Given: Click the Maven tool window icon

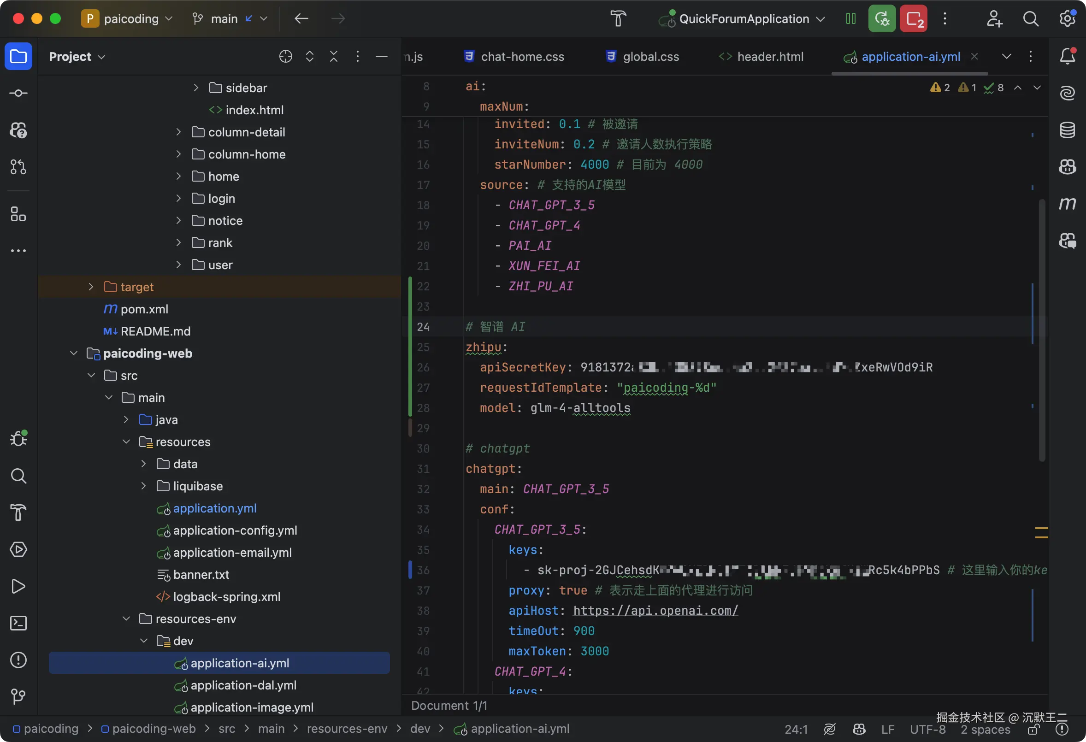Looking at the screenshot, I should pos(1067,203).
